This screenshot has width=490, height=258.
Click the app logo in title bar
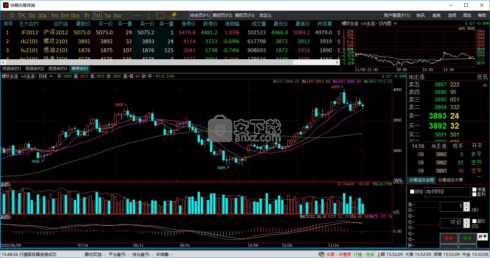[5, 5]
